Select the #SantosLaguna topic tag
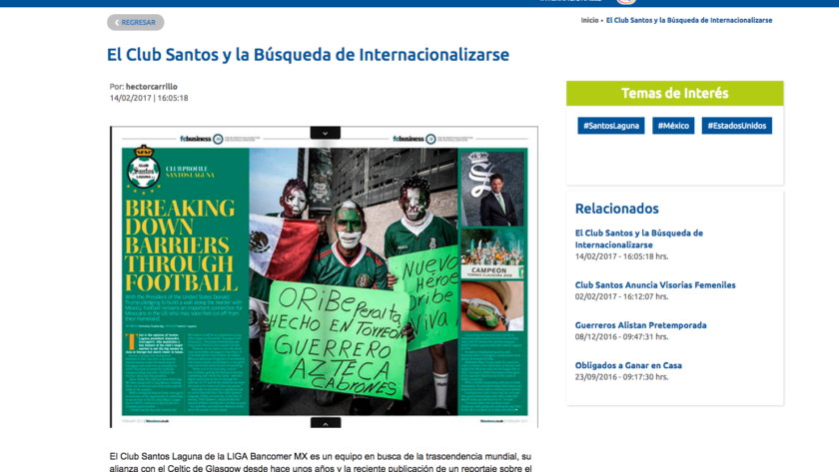Viewport: 839px width, 472px height. (x=610, y=126)
